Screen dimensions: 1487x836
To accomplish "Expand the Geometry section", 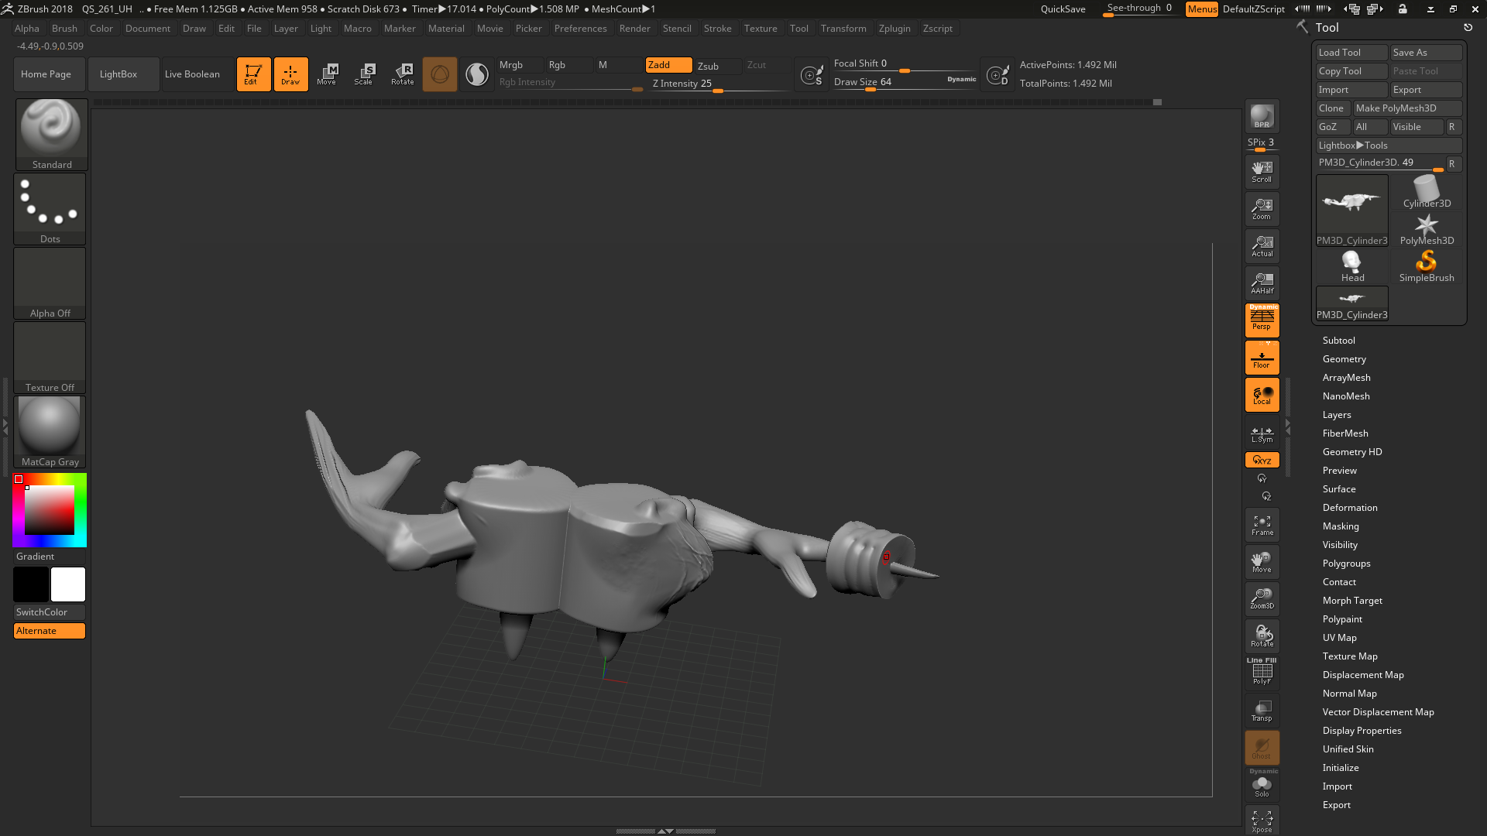I will 1344,359.
